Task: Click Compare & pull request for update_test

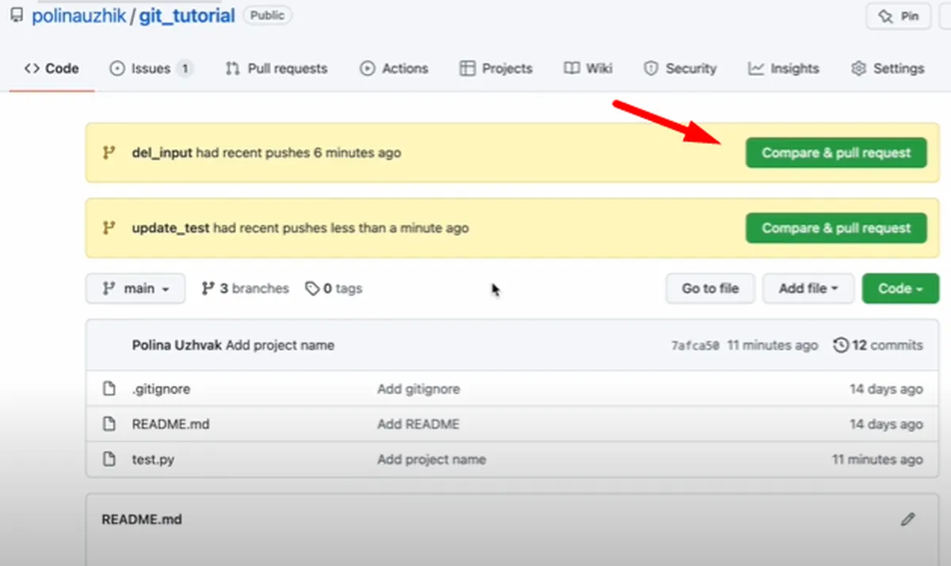Action: click(836, 228)
